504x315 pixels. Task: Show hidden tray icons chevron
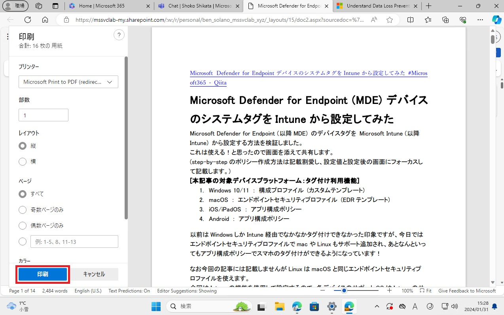coord(377,306)
